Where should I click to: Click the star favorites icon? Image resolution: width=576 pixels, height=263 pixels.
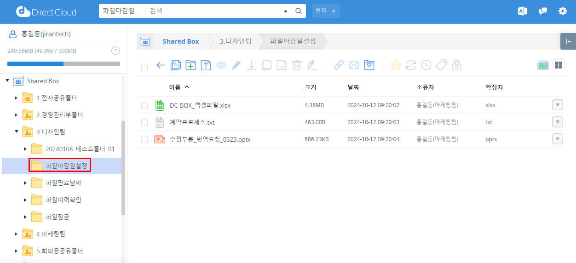click(395, 65)
